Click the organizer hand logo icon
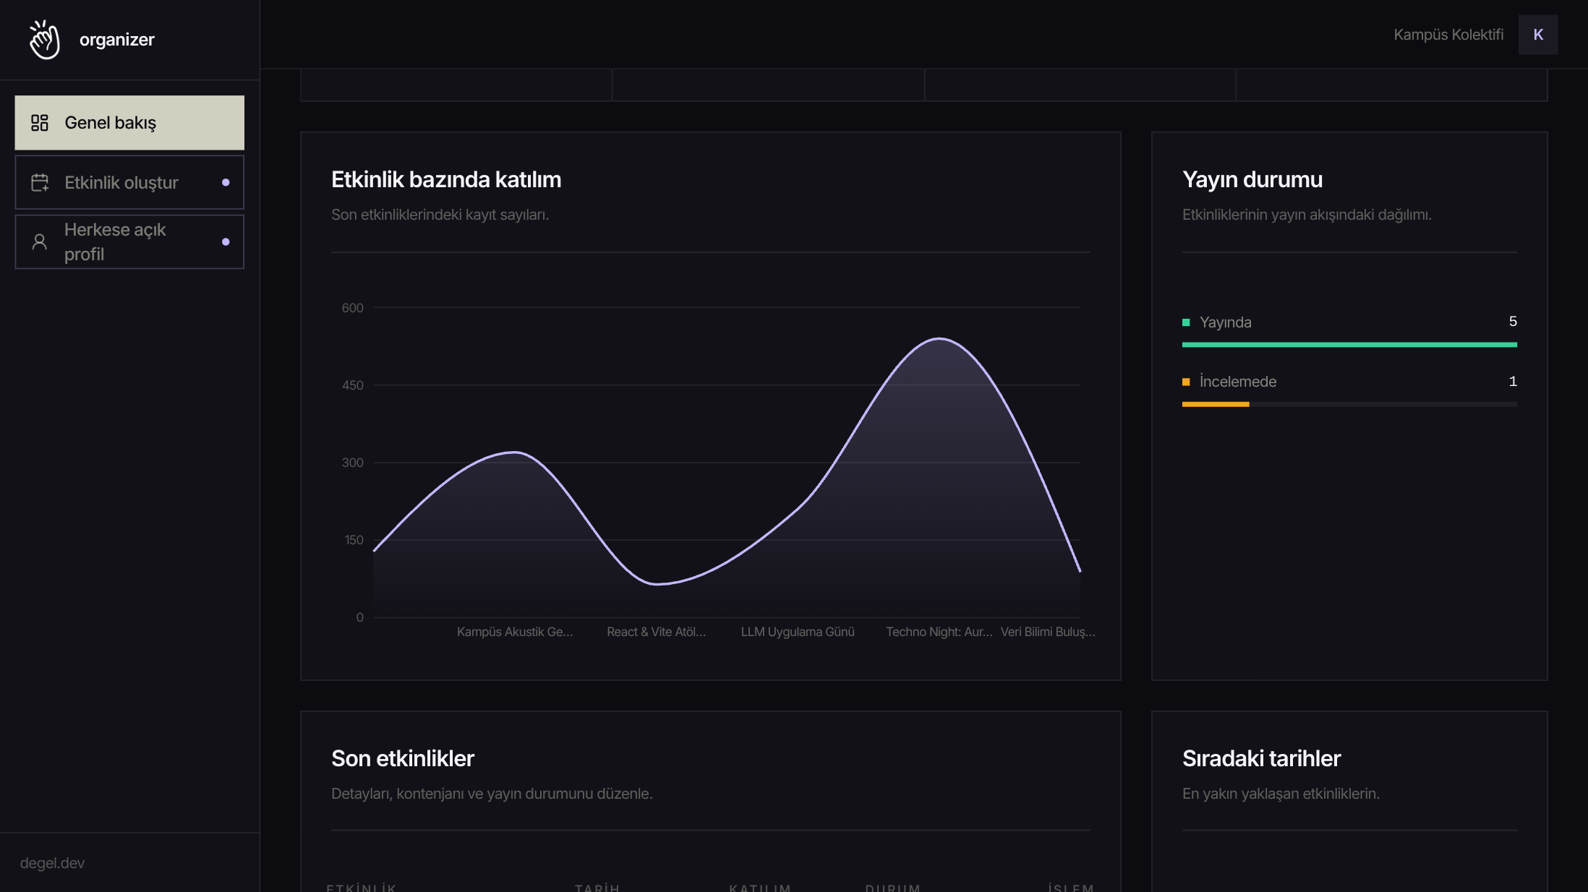Image resolution: width=1588 pixels, height=892 pixels. (x=44, y=40)
